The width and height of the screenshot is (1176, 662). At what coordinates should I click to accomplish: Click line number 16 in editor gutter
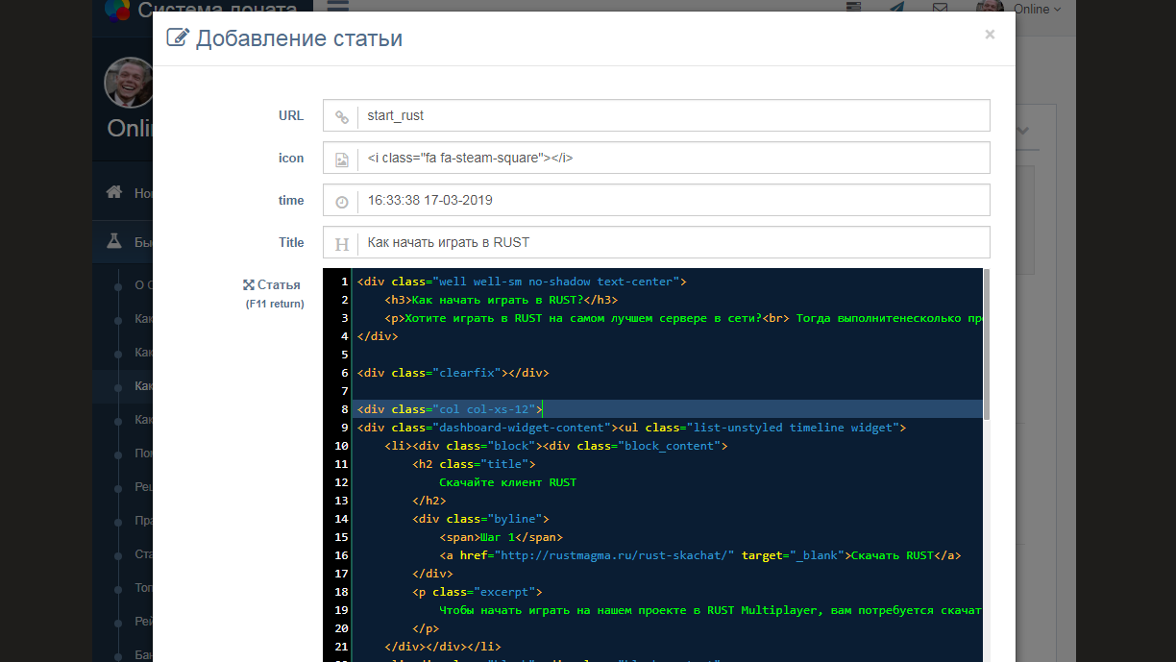[x=342, y=555]
